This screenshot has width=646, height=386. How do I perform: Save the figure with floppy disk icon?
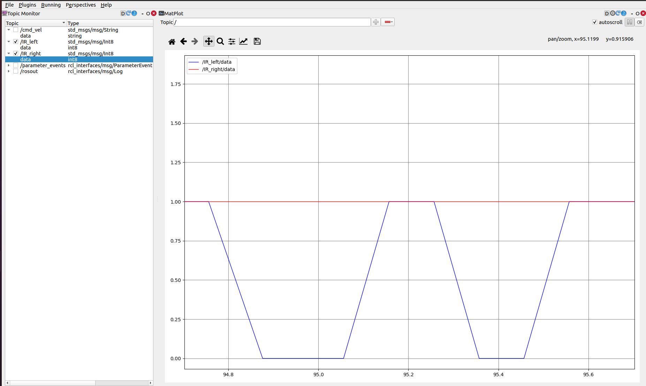pyautogui.click(x=257, y=42)
